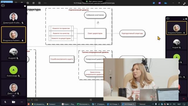Click the Совет директоров box
188x106 pixels.
click(95, 33)
